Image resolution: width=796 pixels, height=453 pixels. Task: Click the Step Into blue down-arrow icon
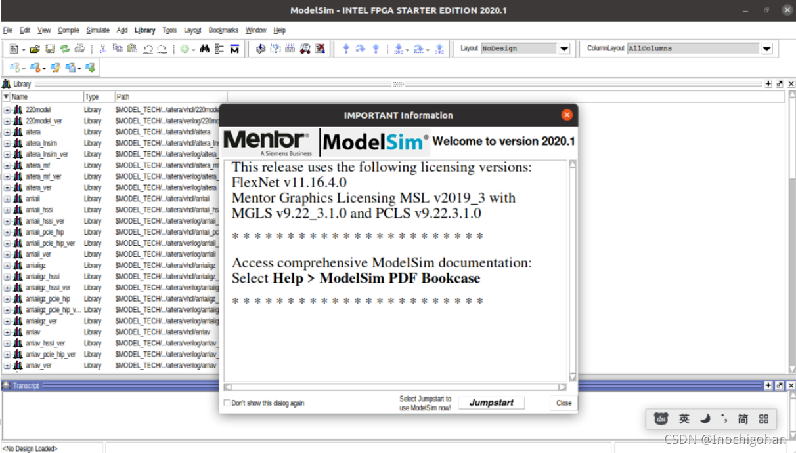346,49
